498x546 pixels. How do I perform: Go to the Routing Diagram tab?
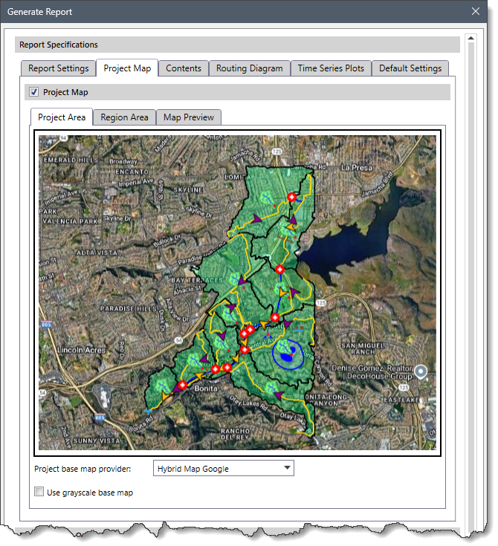(x=249, y=68)
